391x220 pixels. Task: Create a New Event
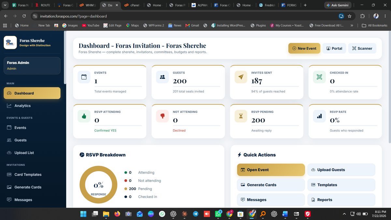tap(304, 48)
